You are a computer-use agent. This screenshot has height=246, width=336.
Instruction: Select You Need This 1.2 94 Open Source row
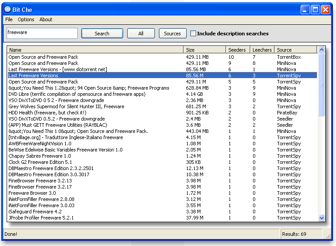[x=162, y=88]
